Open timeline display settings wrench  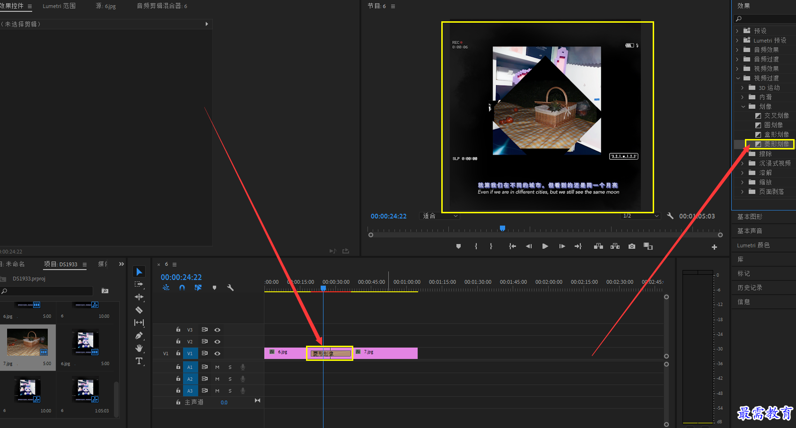(x=230, y=288)
